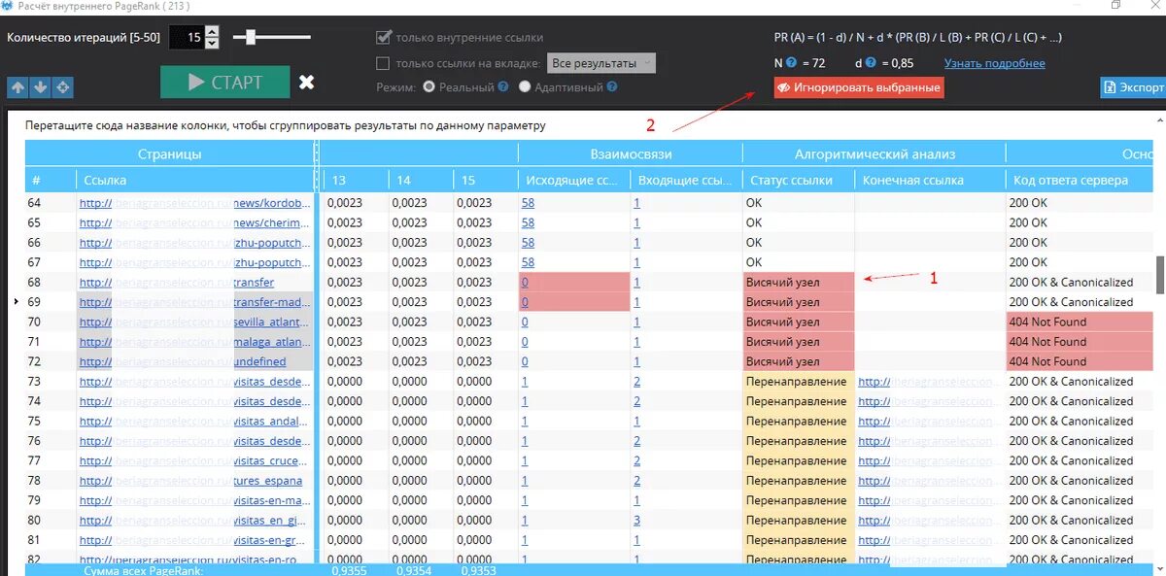Sort by iteration 14 column header
This screenshot has width=1166, height=576.
421,180
